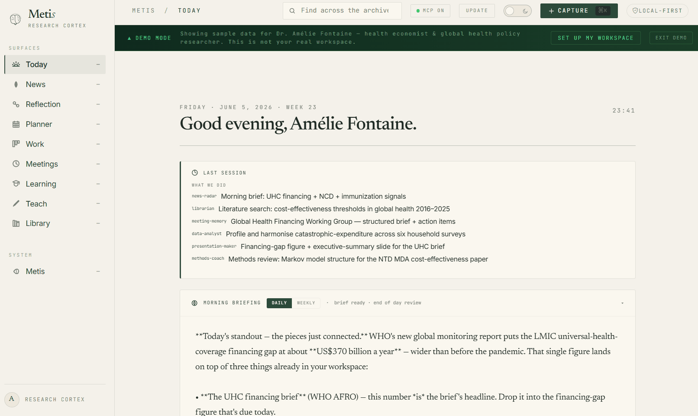Screen dimensions: 698x416
Task: Select the Reflection icon in sidebar
Action: (16, 104)
